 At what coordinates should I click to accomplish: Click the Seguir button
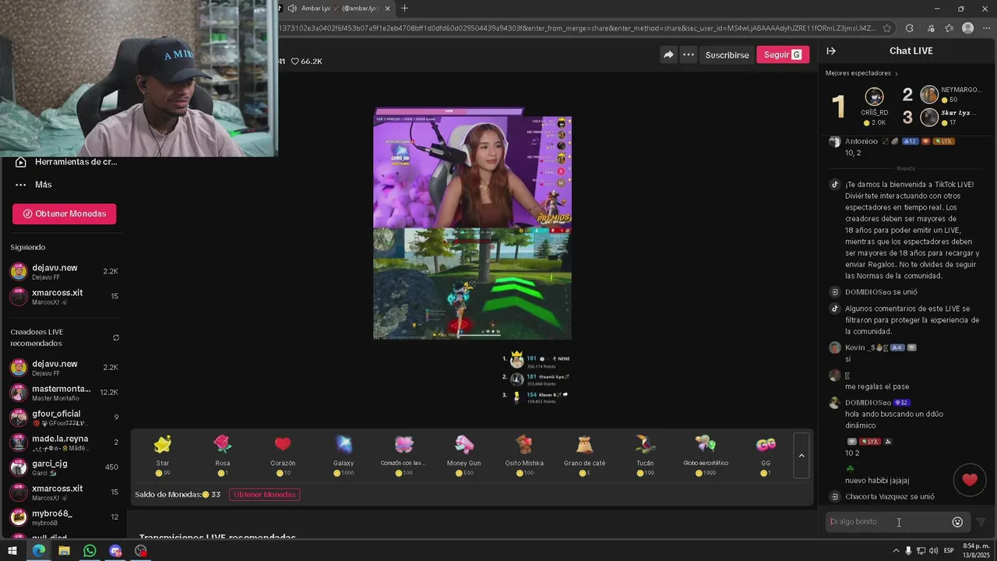coord(783,55)
